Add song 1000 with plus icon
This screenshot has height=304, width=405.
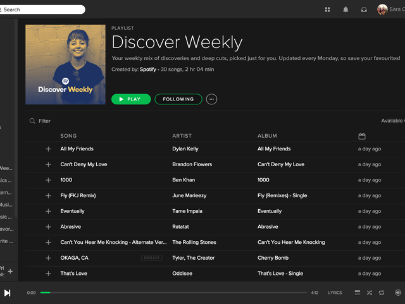pyautogui.click(x=48, y=180)
